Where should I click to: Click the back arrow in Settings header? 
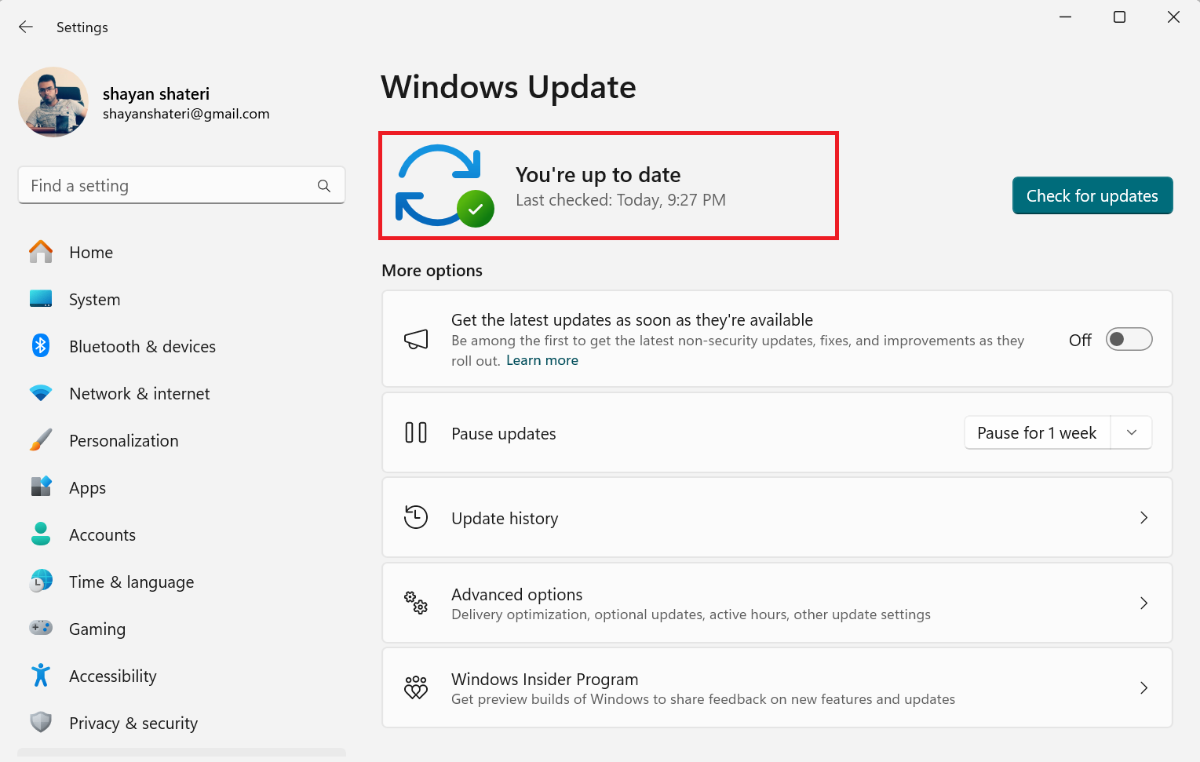click(26, 27)
